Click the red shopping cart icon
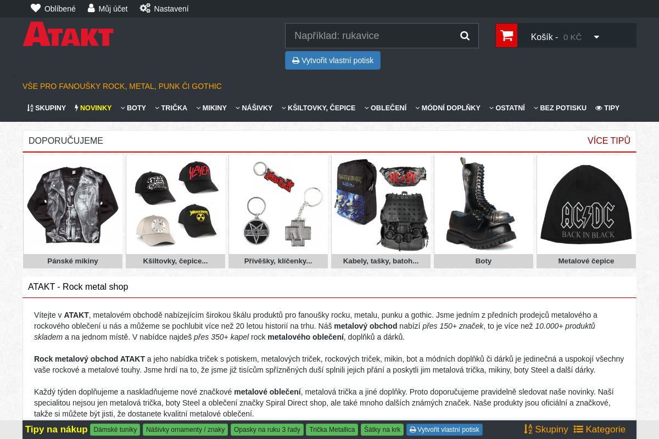 [x=506, y=36]
